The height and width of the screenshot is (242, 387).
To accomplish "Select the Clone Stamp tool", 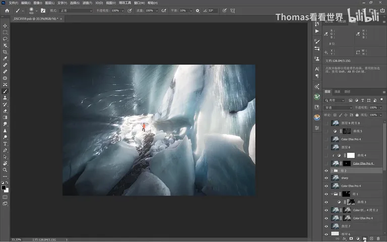I will click(5, 98).
